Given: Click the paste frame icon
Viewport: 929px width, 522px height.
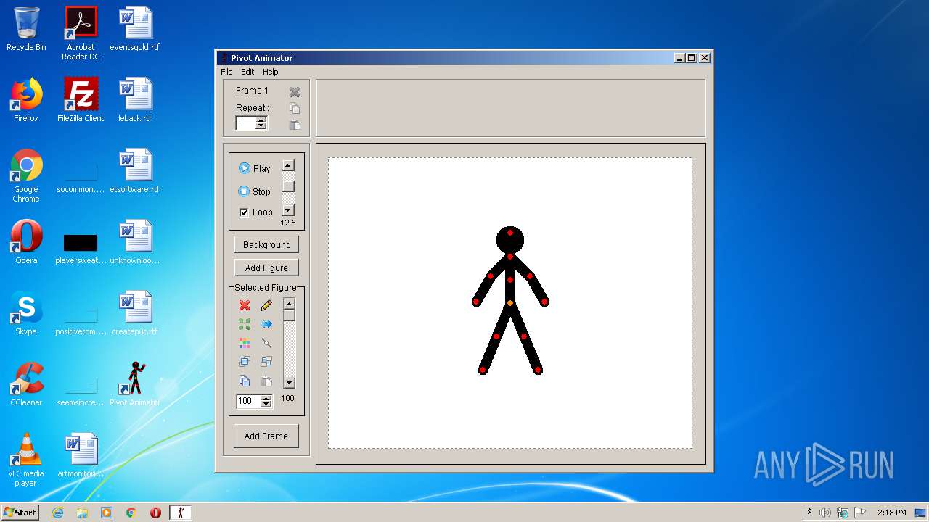Looking at the screenshot, I should click(x=295, y=124).
